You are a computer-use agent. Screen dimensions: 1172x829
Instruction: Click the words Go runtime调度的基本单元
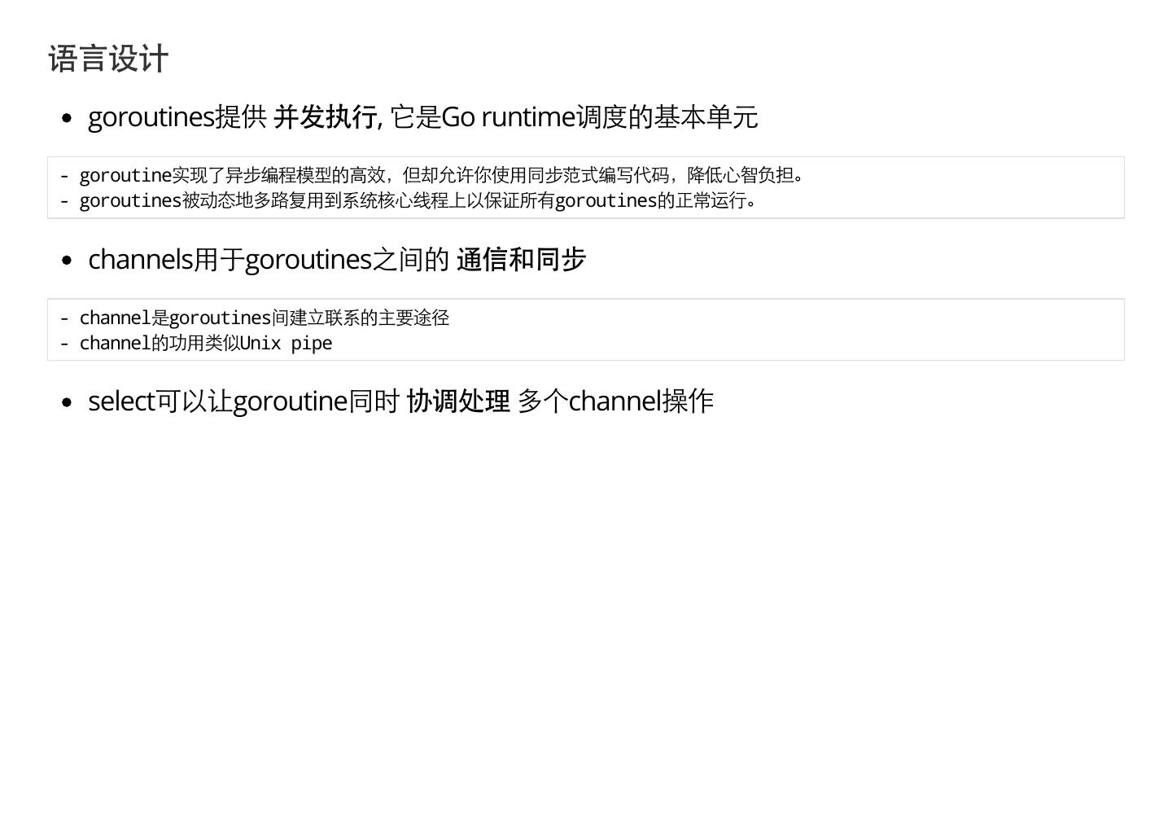pyautogui.click(x=599, y=116)
